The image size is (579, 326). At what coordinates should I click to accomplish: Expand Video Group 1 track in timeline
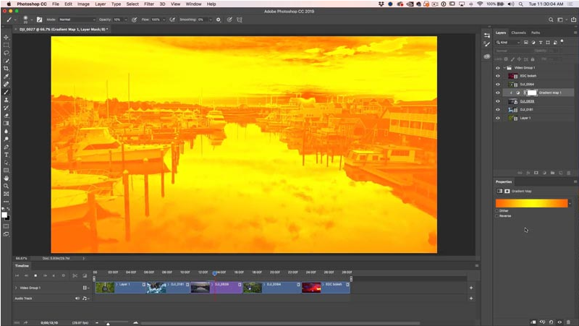16,288
